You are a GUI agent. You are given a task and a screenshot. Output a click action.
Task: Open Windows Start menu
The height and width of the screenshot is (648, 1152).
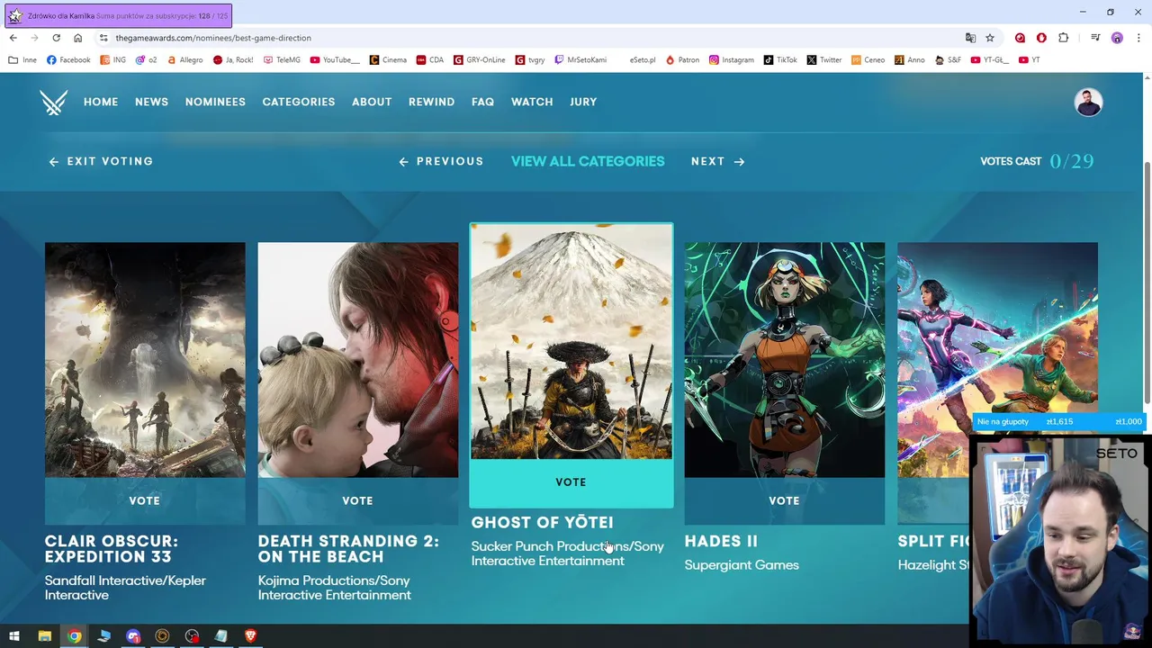tap(14, 636)
